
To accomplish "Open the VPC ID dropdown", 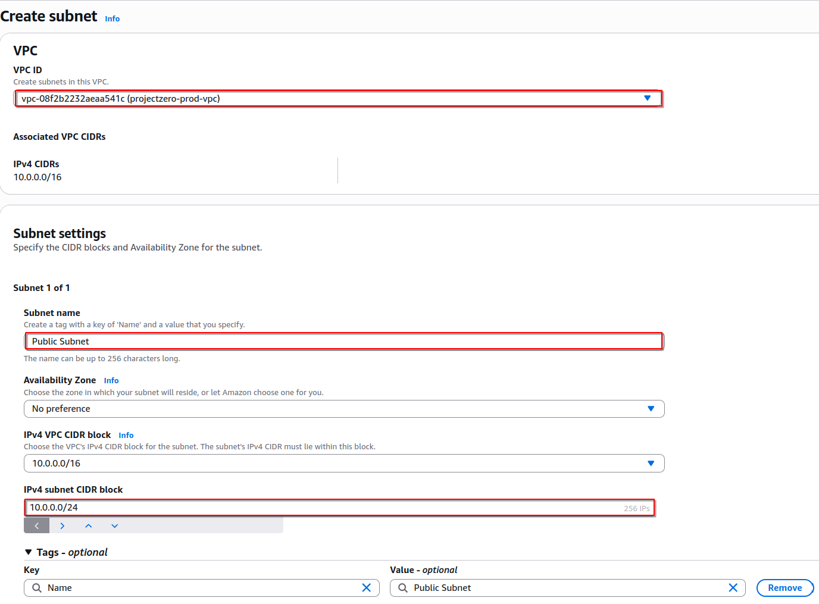I will 338,99.
